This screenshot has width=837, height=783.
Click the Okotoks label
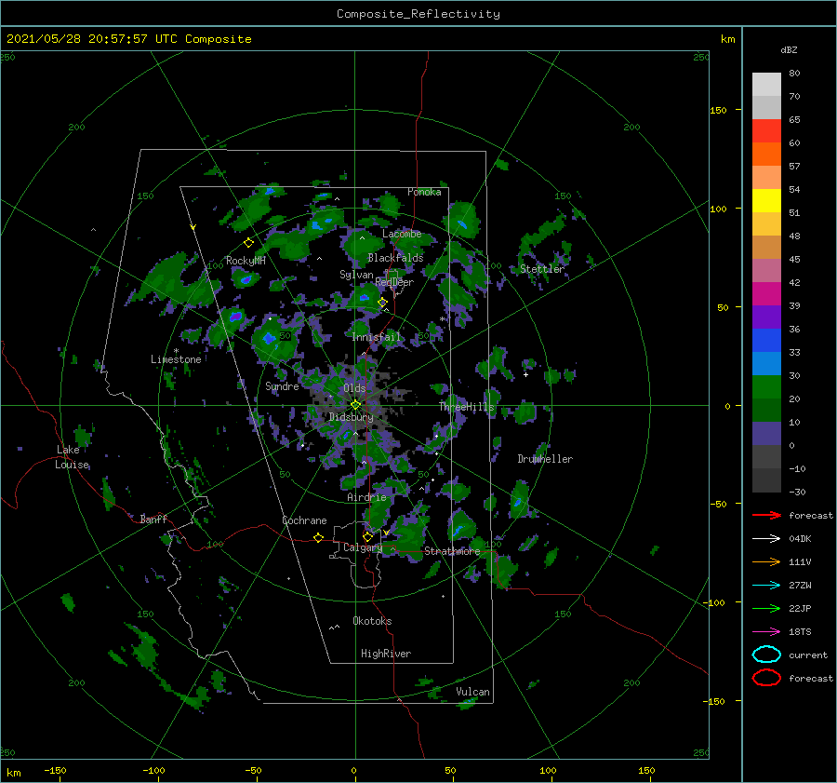click(372, 621)
